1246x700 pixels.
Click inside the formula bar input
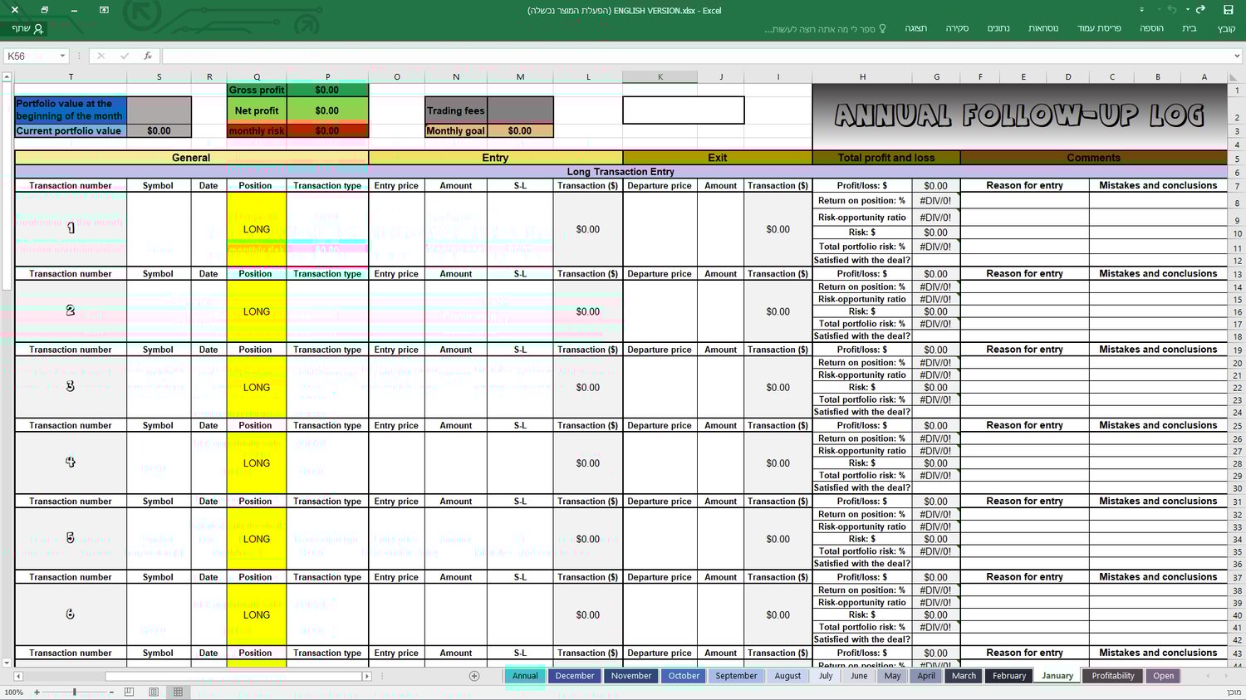[696, 56]
